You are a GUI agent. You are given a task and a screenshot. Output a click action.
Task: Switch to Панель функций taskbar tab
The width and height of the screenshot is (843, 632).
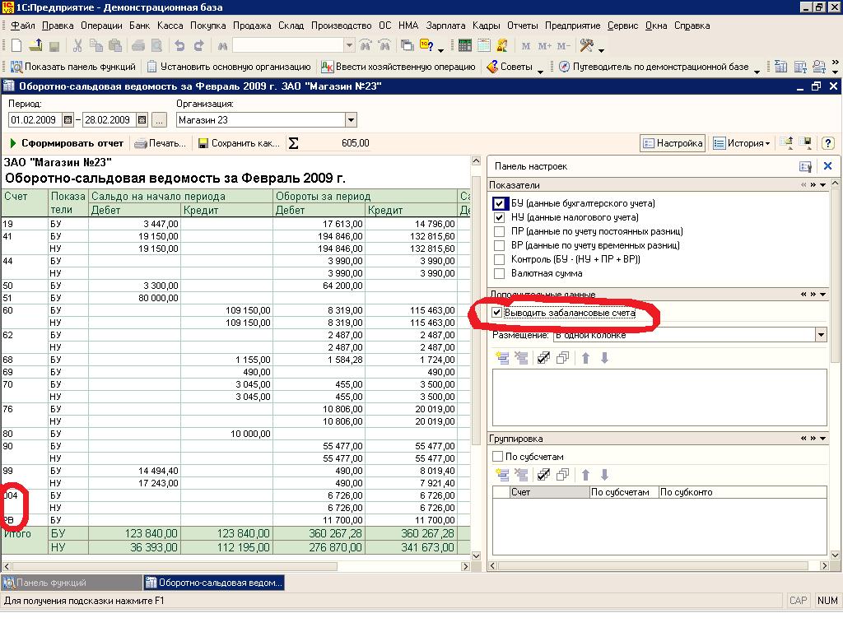click(71, 583)
